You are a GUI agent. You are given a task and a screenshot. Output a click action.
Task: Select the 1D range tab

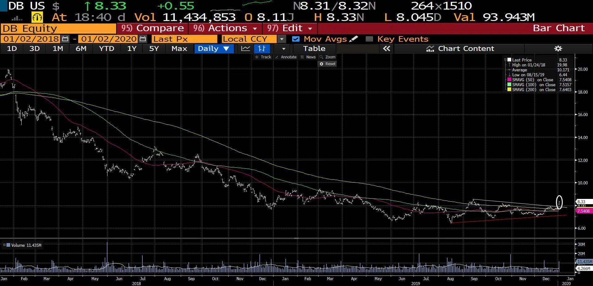click(x=12, y=48)
